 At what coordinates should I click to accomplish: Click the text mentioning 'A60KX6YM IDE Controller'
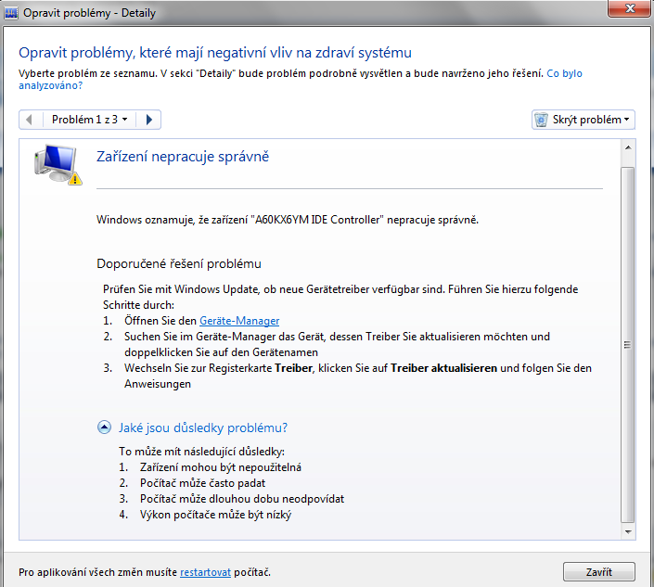tap(288, 220)
